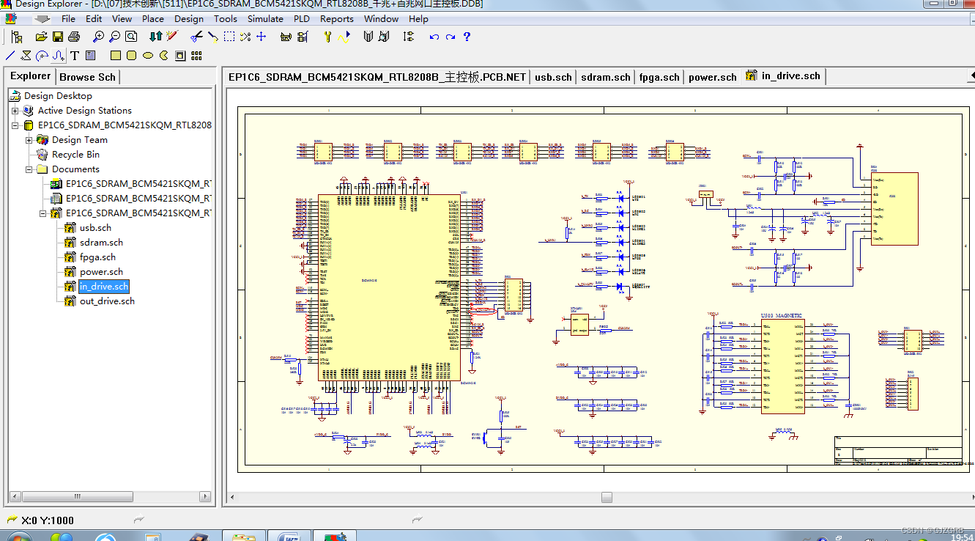This screenshot has height=541, width=975.
Task: Expand the Design Team node
Action: pyautogui.click(x=30, y=139)
